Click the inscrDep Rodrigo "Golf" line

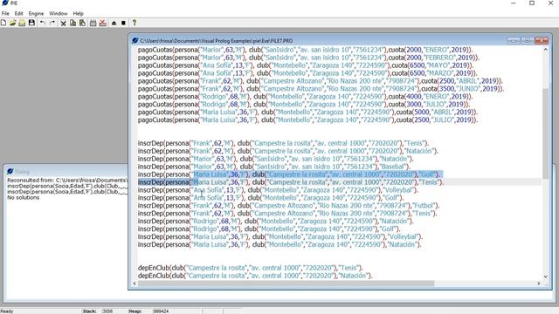(x=269, y=229)
